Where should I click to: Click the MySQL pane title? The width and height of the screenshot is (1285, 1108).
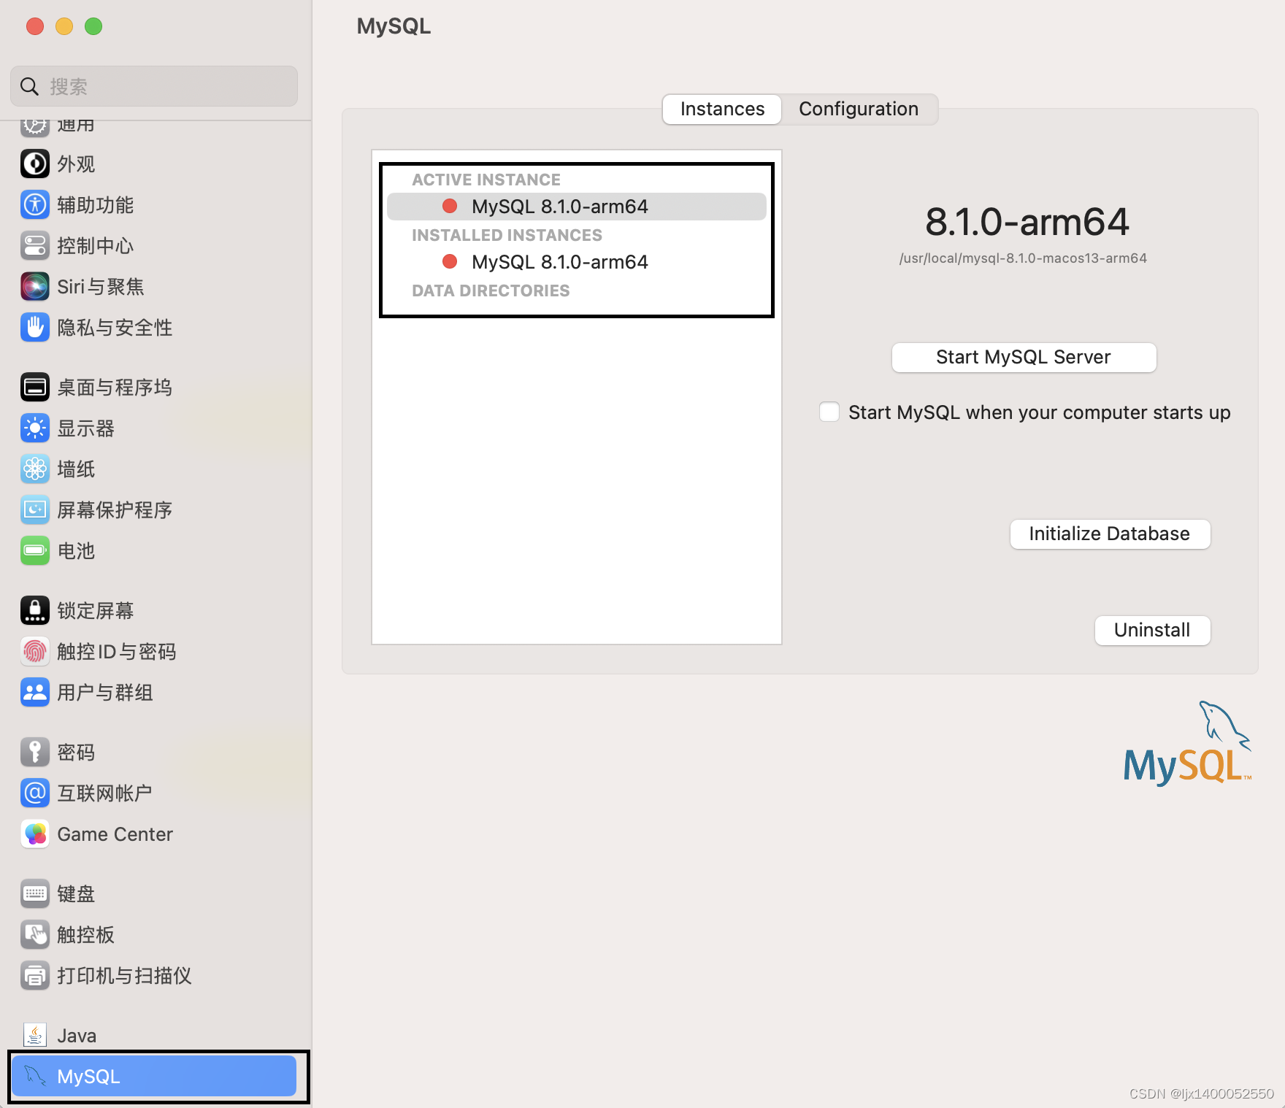[x=394, y=26]
